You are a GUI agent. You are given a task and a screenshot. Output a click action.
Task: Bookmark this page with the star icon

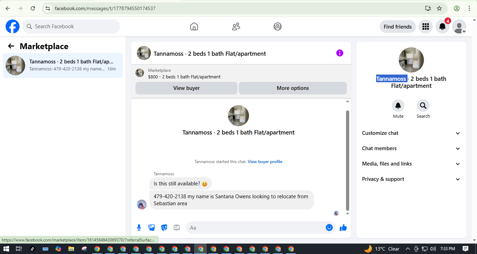(439, 8)
